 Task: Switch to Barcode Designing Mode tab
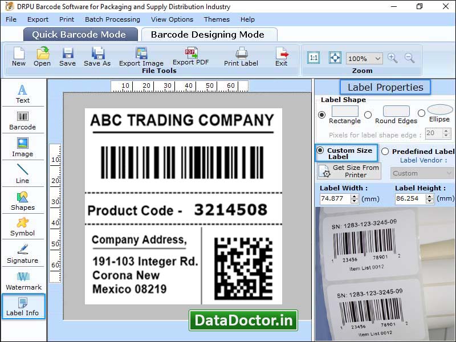(x=207, y=34)
